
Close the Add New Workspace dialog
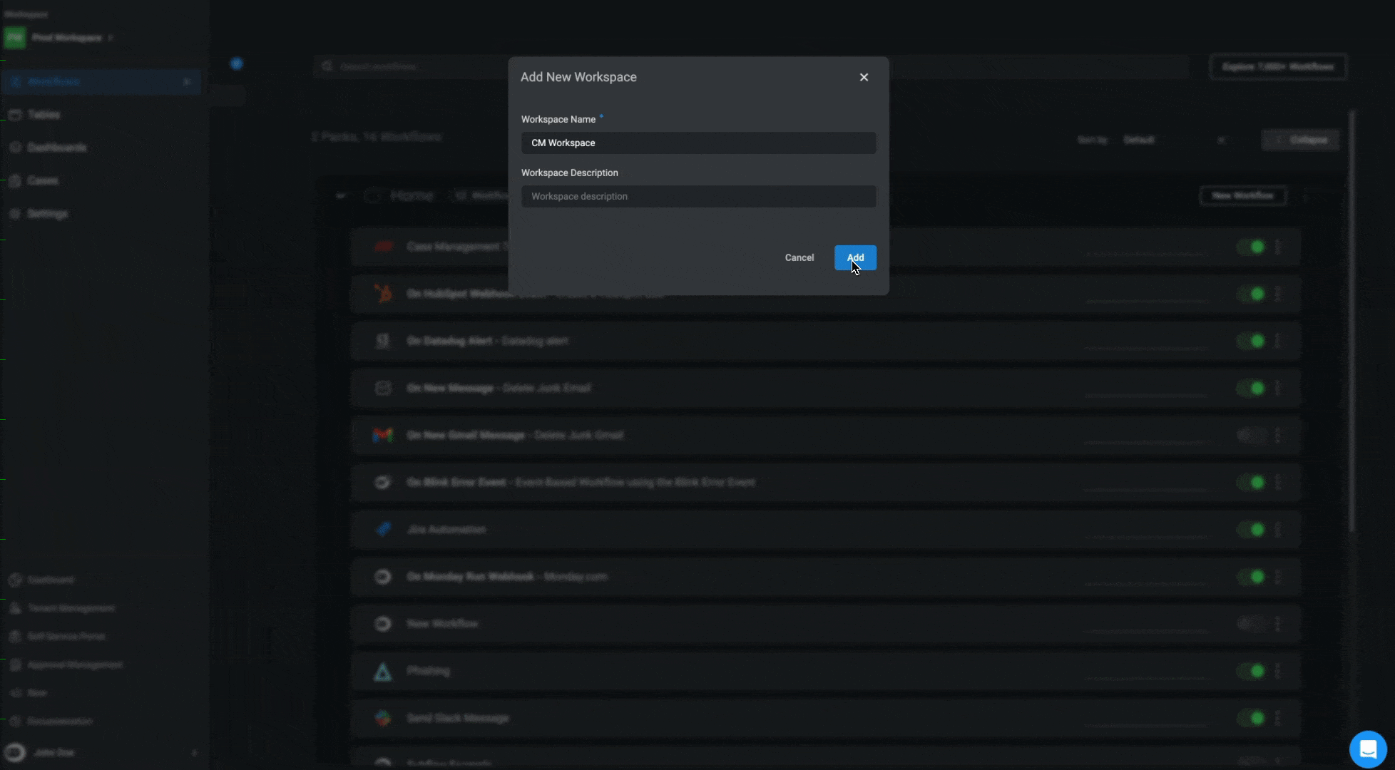click(x=864, y=77)
